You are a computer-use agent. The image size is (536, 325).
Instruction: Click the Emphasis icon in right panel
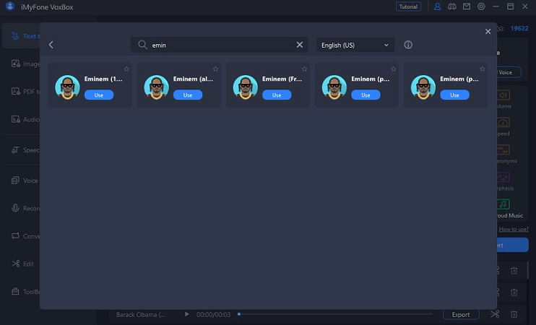[x=503, y=177]
